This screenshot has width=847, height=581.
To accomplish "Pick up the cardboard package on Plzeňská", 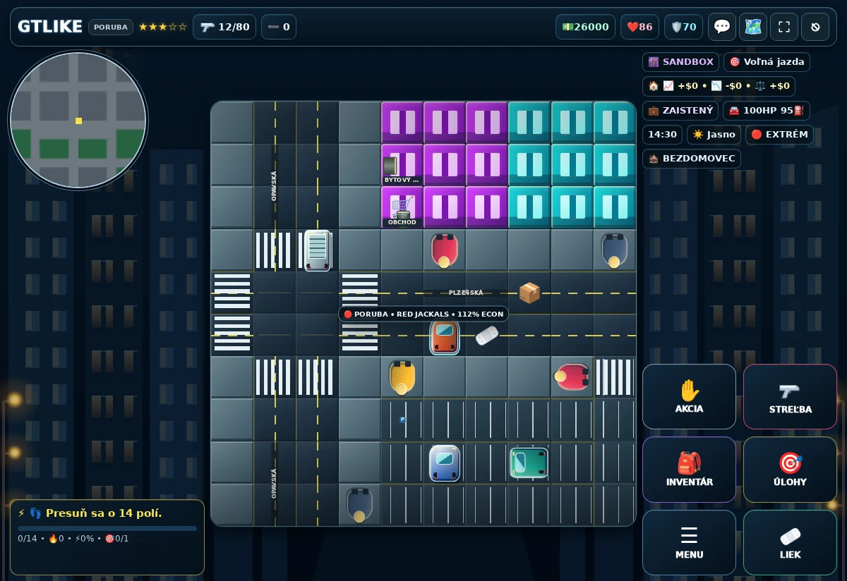I will coord(529,293).
